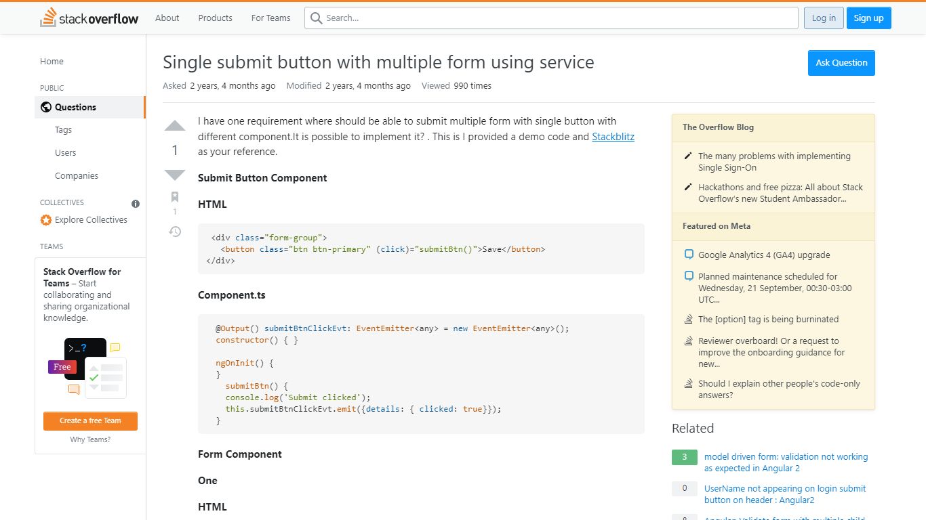Open Reviewer overboard meta post

pos(771,352)
